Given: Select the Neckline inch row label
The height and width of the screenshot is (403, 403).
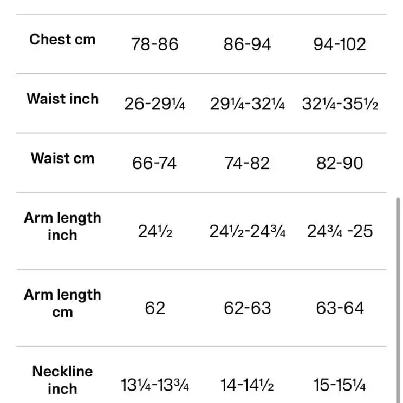Looking at the screenshot, I should [x=62, y=380].
